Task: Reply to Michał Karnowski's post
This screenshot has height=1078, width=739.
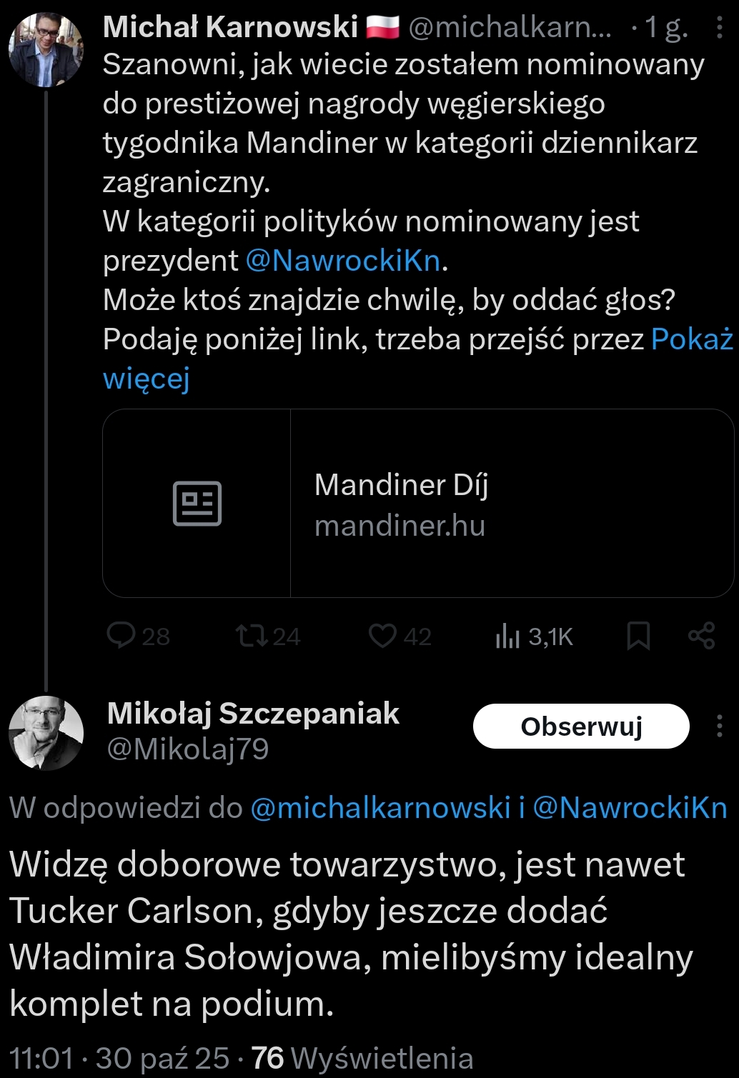Action: coord(121,635)
